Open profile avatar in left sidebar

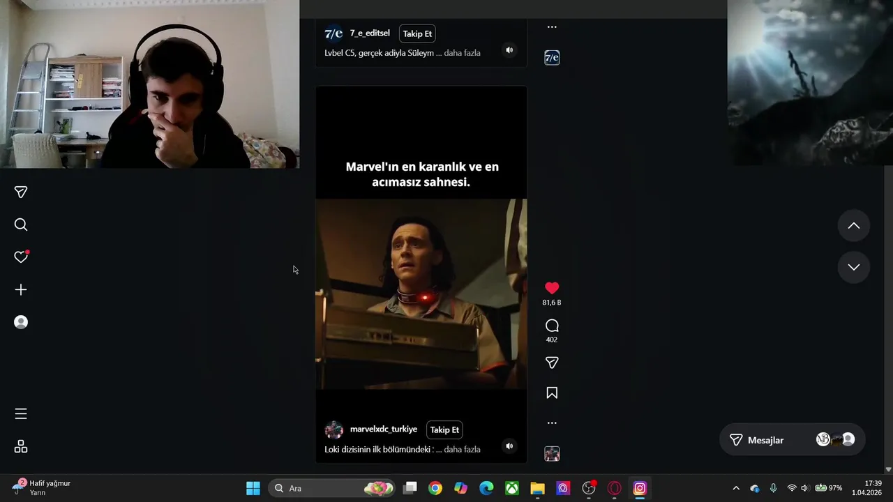[21, 322]
